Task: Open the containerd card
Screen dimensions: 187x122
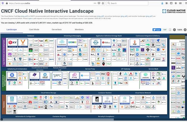Action: [x=97, y=100]
